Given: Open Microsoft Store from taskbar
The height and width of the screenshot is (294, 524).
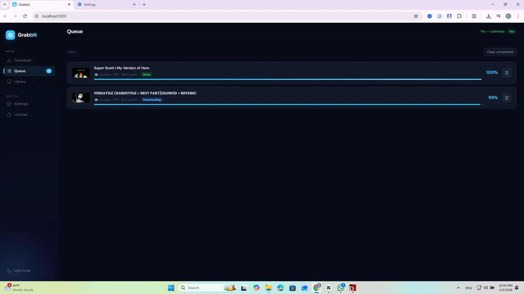Looking at the screenshot, I should point(293,288).
